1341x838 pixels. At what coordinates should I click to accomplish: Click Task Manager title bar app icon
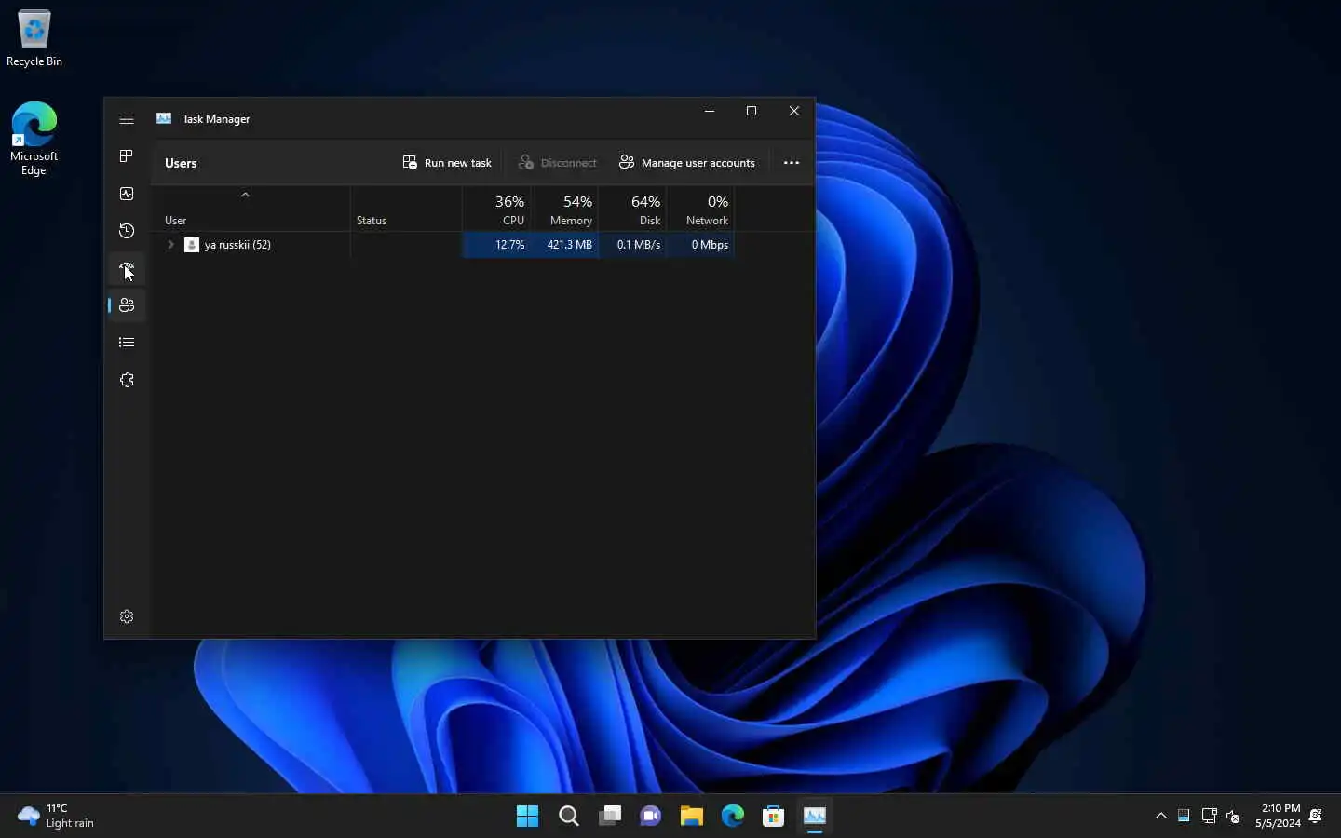pyautogui.click(x=164, y=118)
